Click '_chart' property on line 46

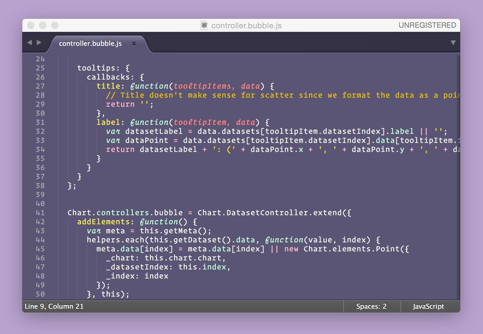120,258
